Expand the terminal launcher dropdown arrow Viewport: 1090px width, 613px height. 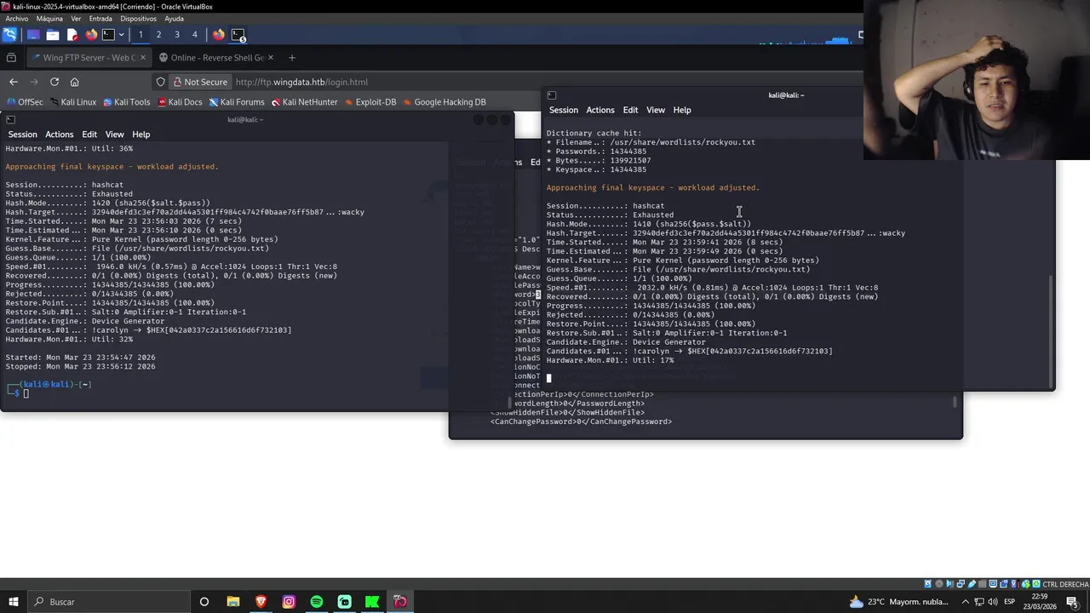pyautogui.click(x=121, y=35)
